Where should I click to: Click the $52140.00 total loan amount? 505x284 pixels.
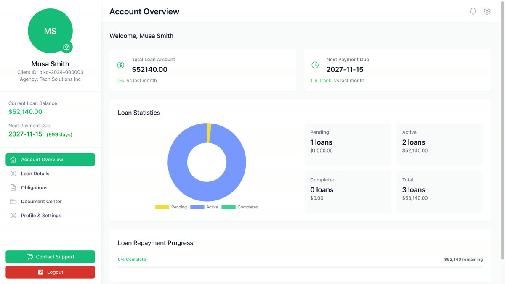(149, 69)
